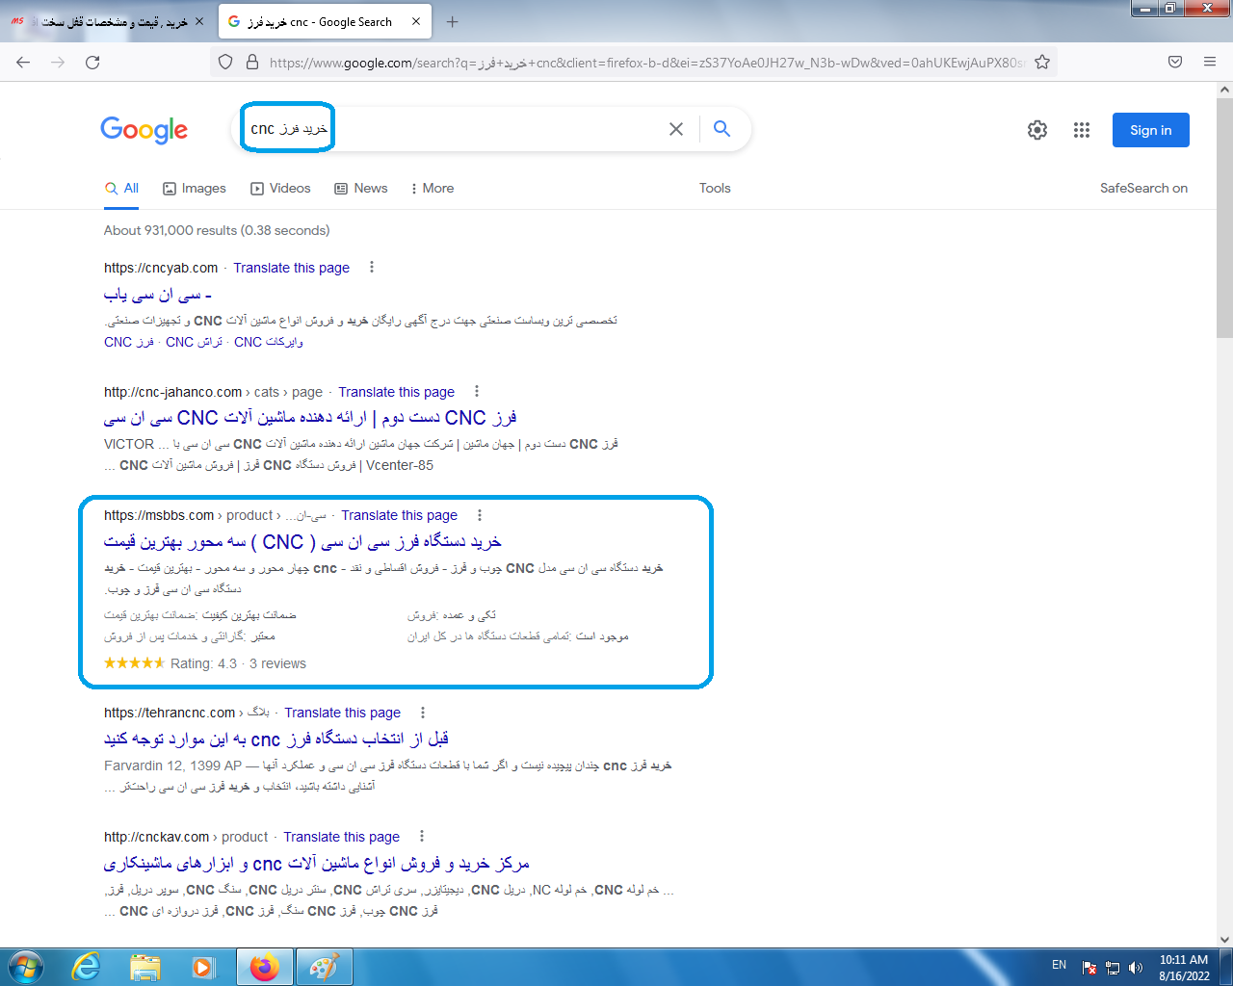Click the Sign in button

coord(1151,130)
